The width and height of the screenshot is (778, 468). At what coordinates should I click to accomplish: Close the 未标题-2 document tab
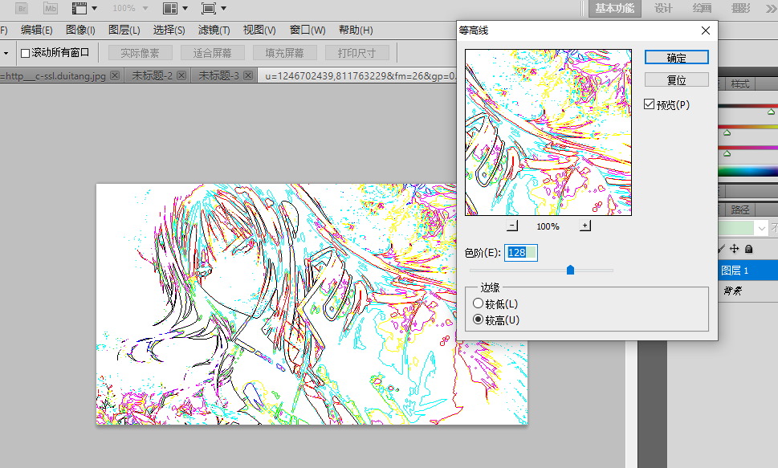(x=181, y=75)
